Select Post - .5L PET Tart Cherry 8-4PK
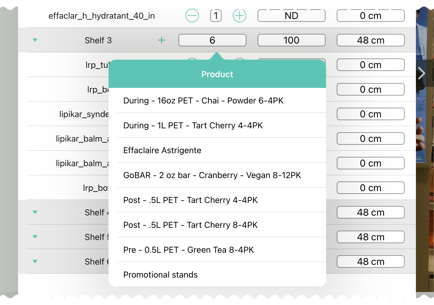Viewport: 434px width, 305px height. coord(190,225)
